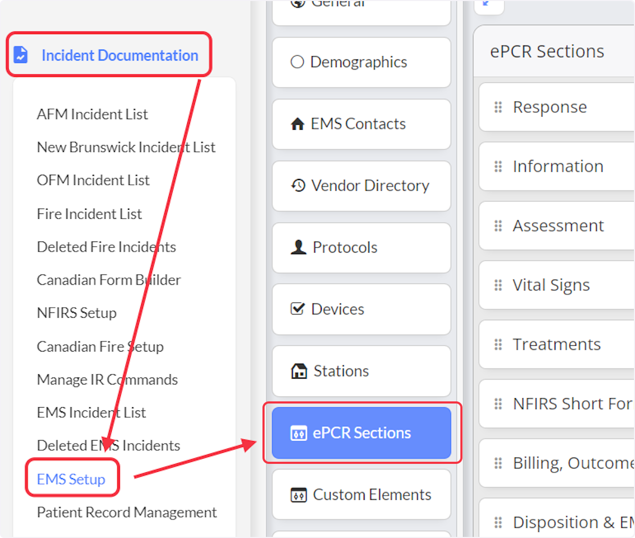The height and width of the screenshot is (538, 635).
Task: Go to Canadian Fire Setup
Action: [100, 346]
